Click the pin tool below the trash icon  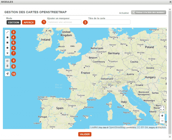click(7, 74)
